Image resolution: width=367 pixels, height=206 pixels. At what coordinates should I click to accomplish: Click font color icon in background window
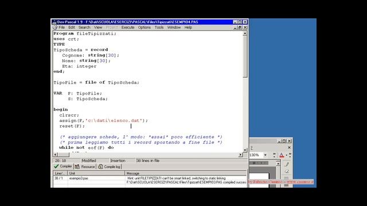[282, 155]
